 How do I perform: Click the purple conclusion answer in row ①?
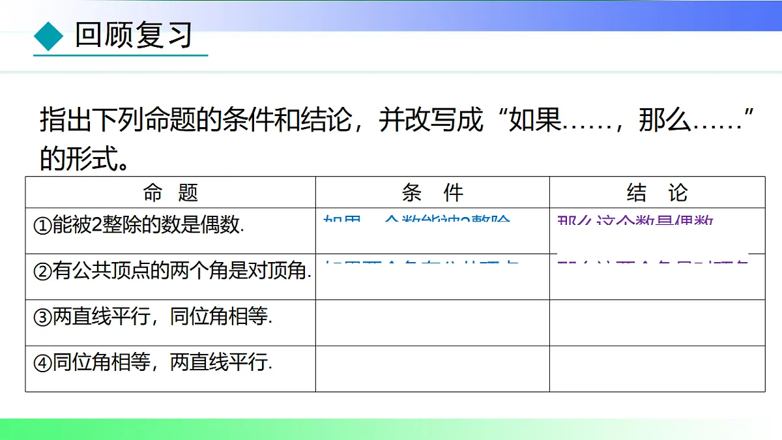tap(636, 219)
